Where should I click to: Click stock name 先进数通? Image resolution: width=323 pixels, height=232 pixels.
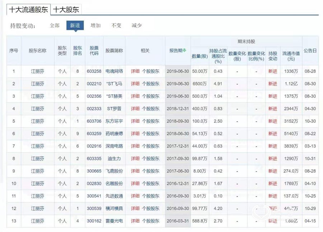tap(114, 196)
